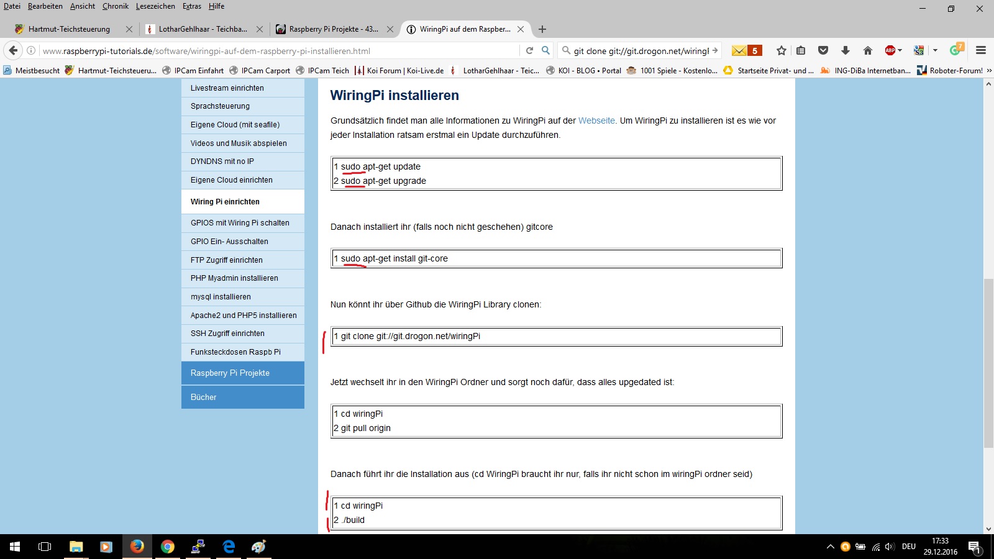The height and width of the screenshot is (559, 994).
Task: Click into the git clone search field
Action: coord(640,51)
